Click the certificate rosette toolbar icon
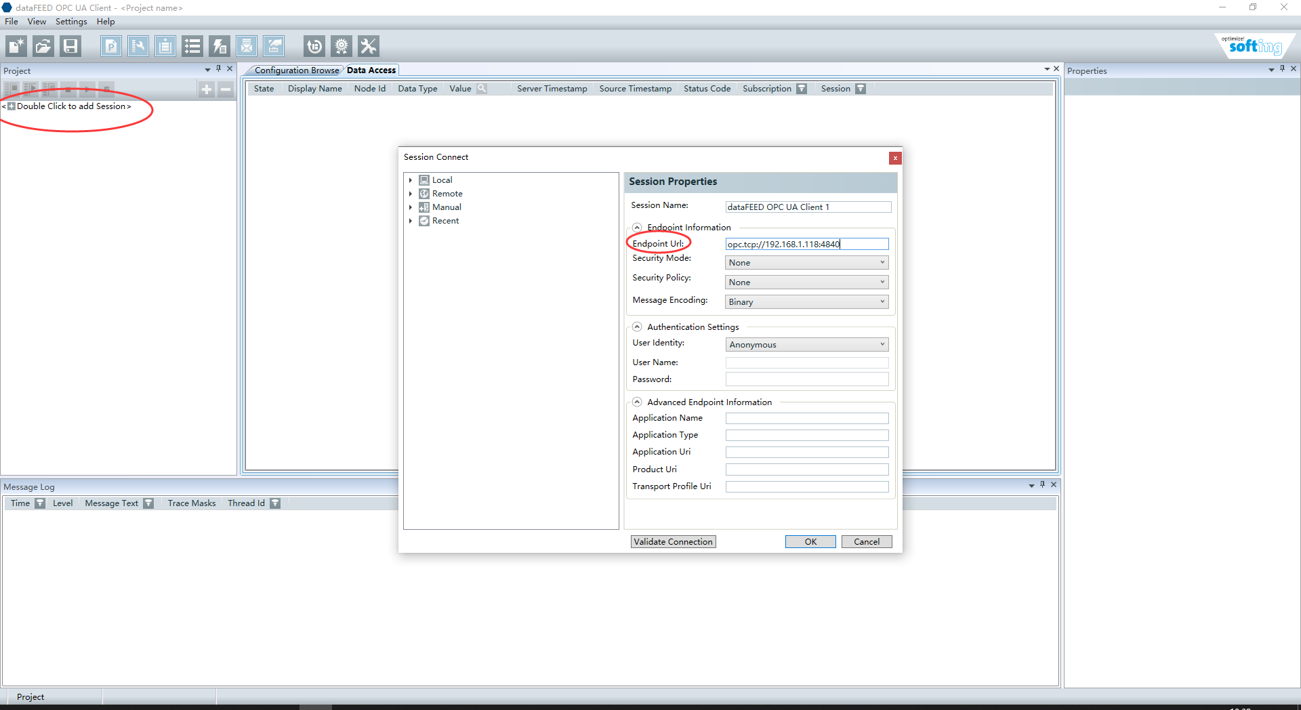The width and height of the screenshot is (1301, 710). (x=342, y=46)
